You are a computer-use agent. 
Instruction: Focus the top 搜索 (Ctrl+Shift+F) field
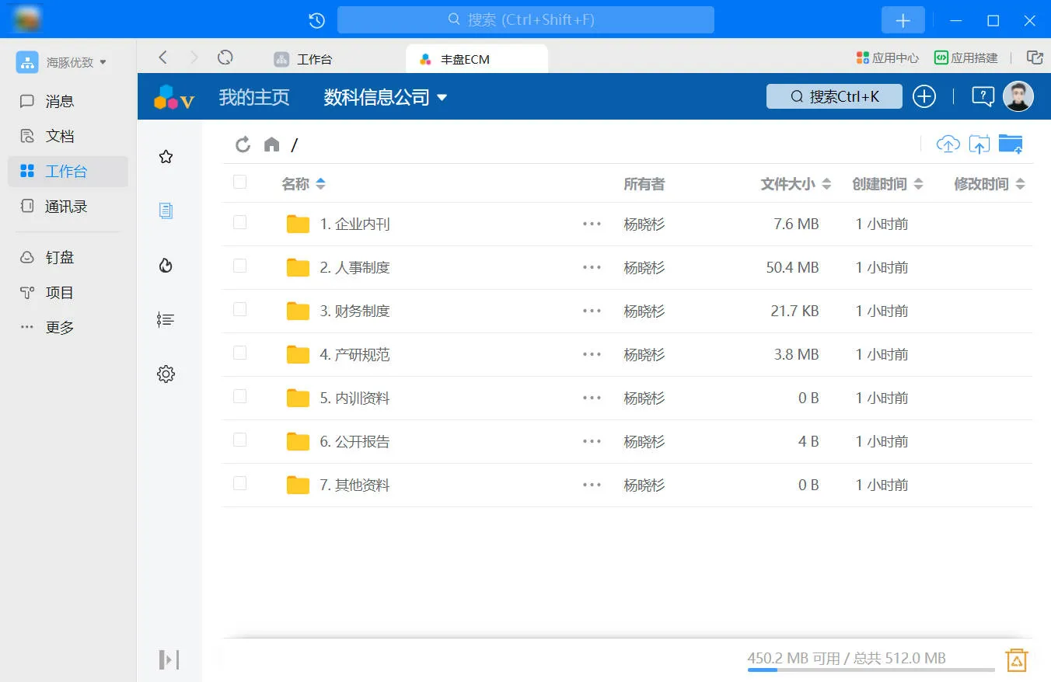(525, 20)
